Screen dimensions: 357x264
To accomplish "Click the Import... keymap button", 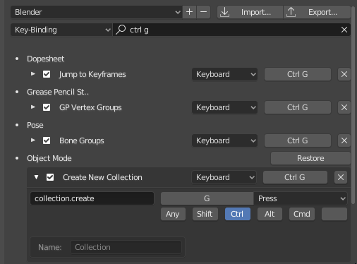I will coord(250,12).
